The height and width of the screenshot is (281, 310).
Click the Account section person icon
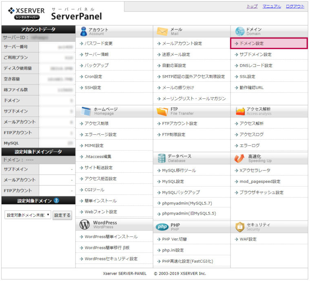[84, 31]
